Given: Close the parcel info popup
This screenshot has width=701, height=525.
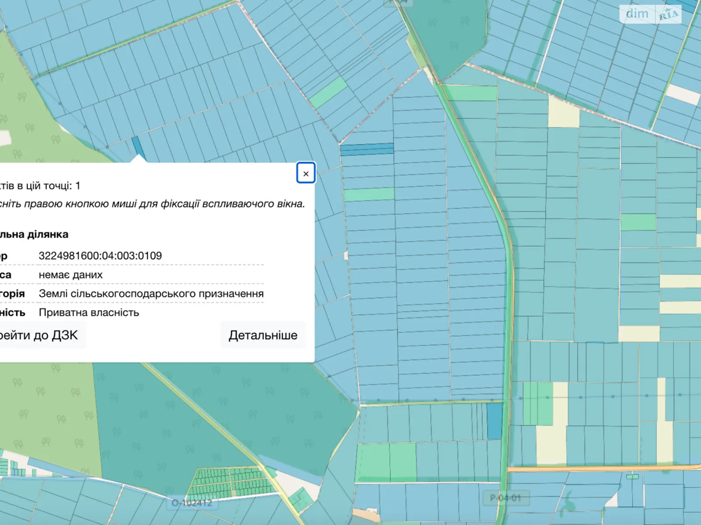Looking at the screenshot, I should [306, 173].
